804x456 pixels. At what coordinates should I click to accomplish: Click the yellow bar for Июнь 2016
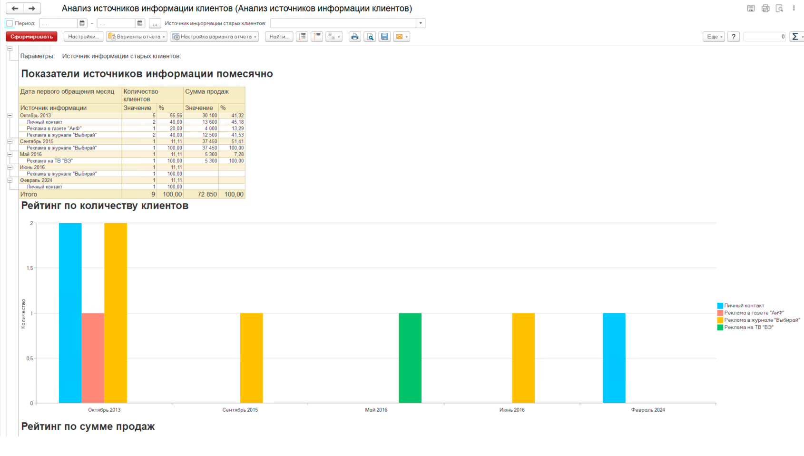pos(523,358)
